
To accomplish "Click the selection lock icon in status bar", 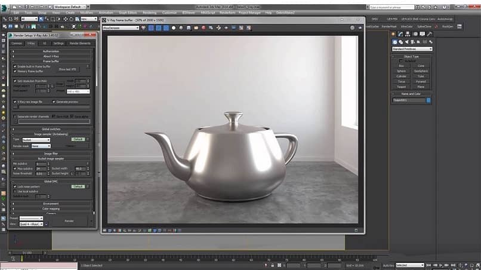I will tap(272, 265).
